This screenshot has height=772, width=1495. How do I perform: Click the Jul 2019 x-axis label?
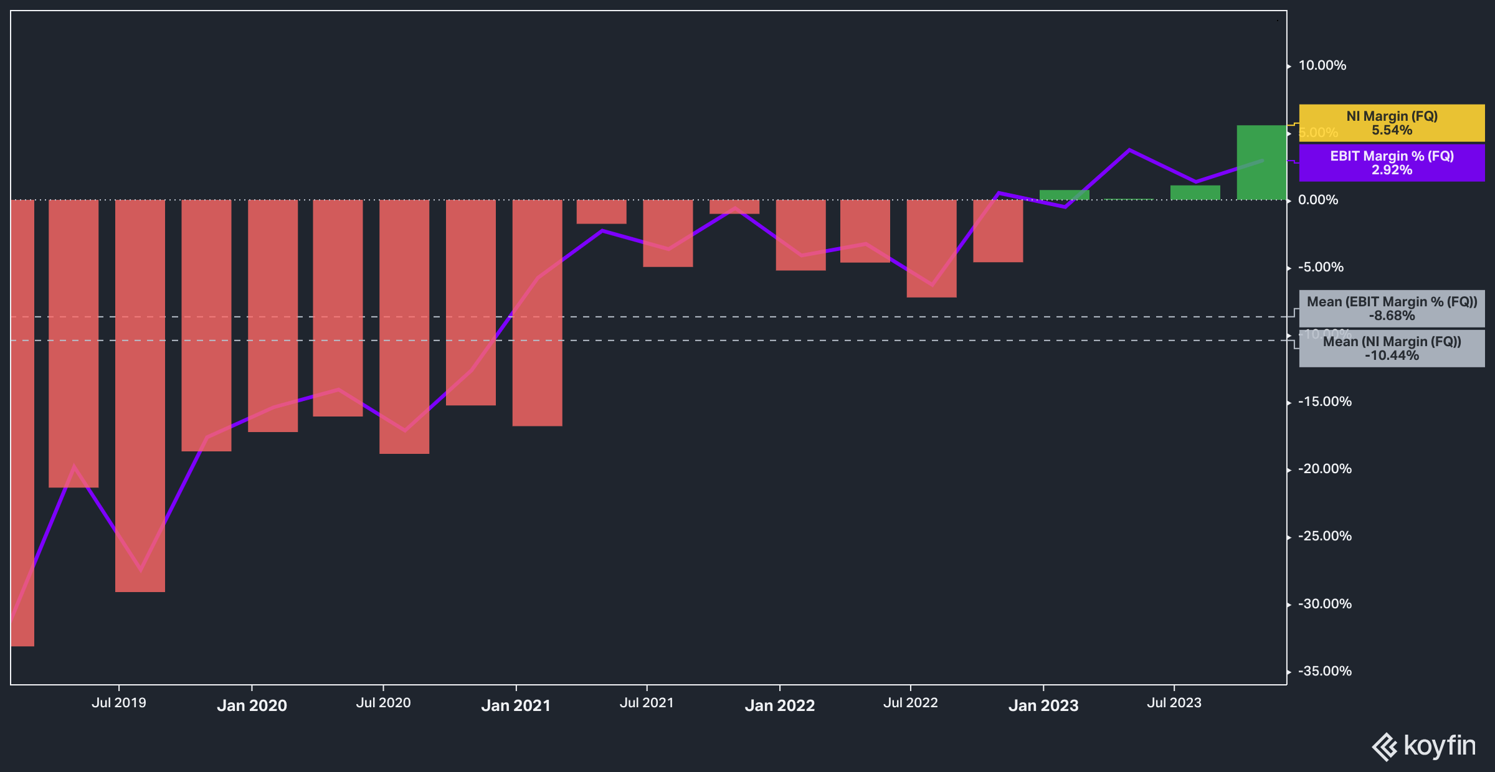[x=119, y=702]
